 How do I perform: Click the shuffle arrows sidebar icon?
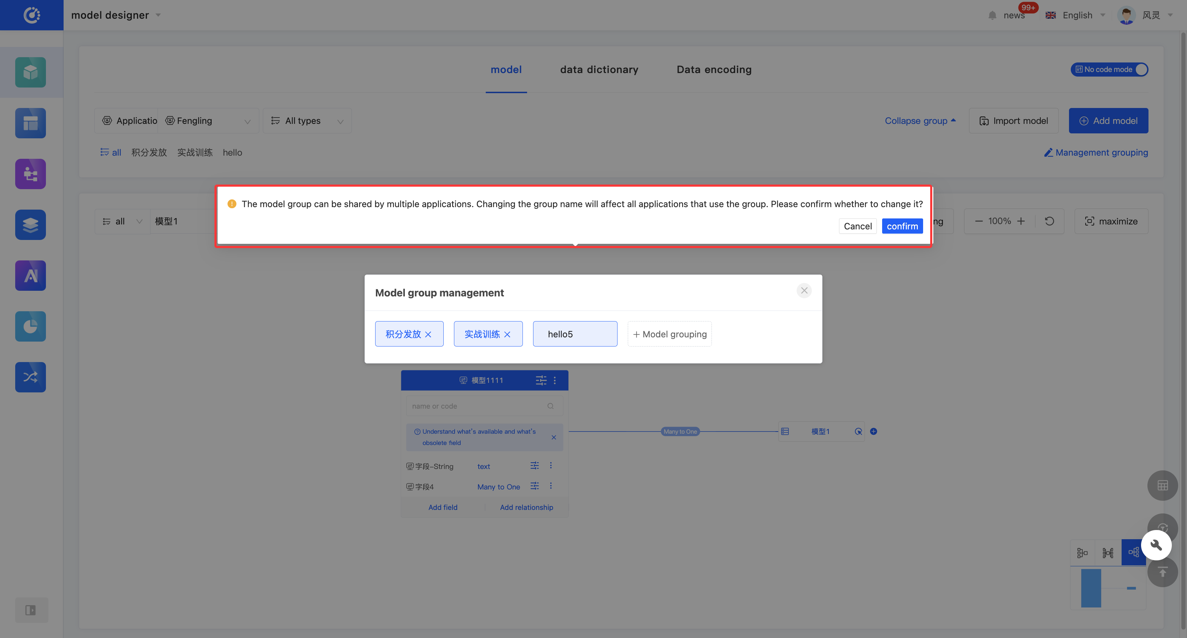tap(30, 377)
